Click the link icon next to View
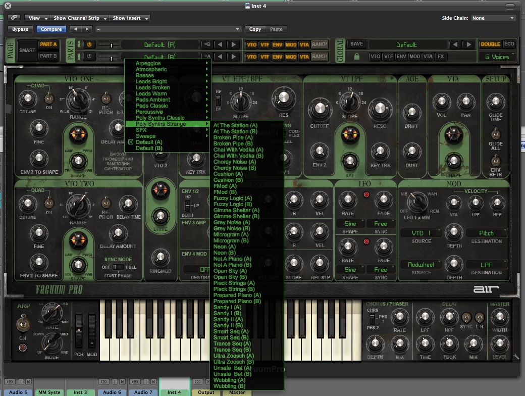Viewport: 525px width, 396px height. click(x=14, y=18)
